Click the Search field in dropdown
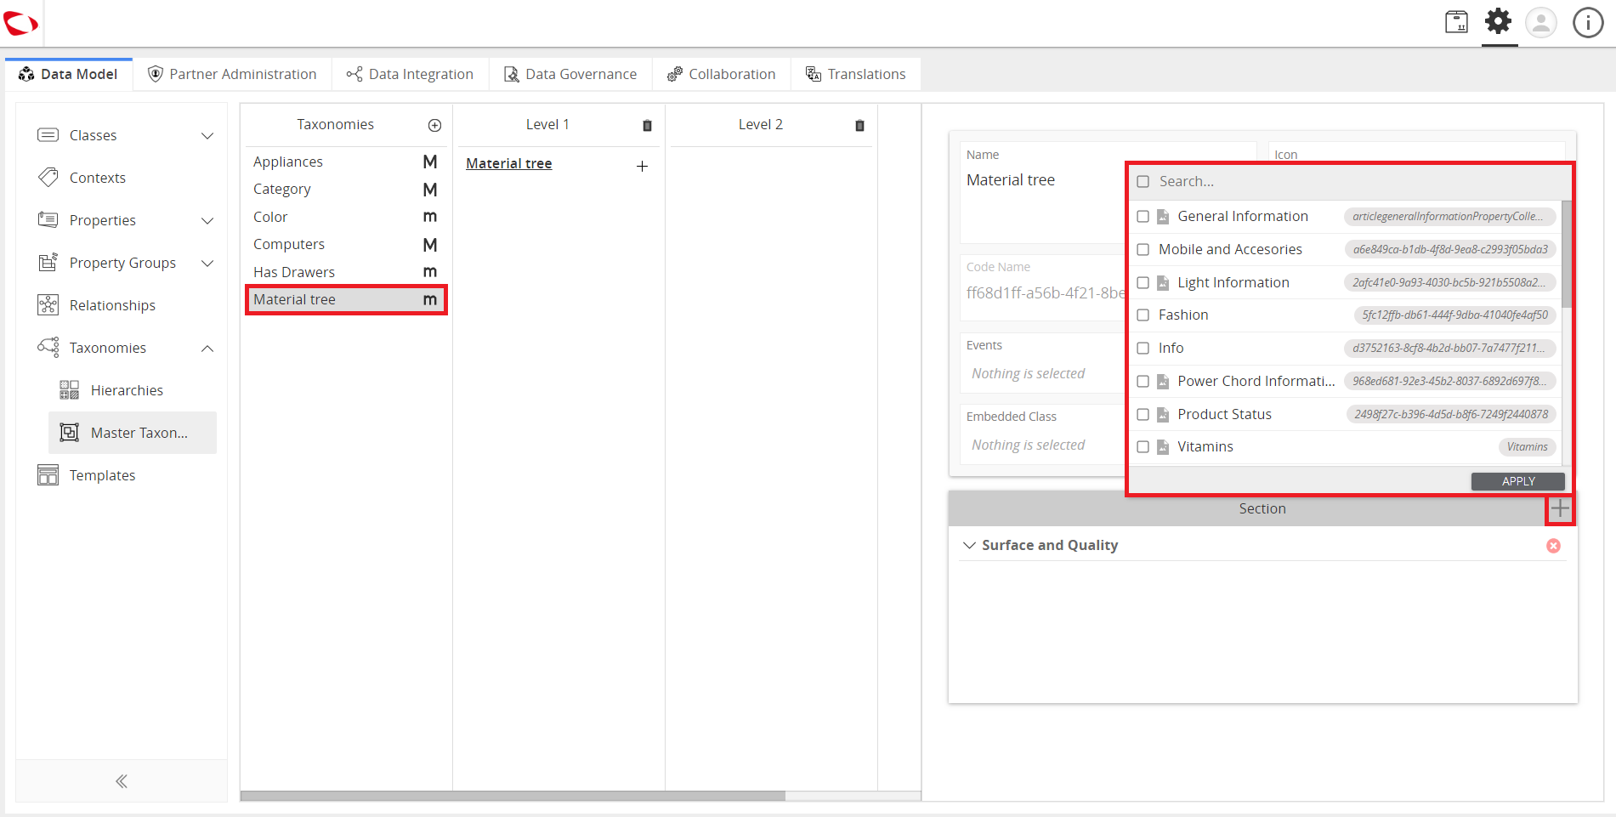The image size is (1616, 817). (x=1360, y=182)
